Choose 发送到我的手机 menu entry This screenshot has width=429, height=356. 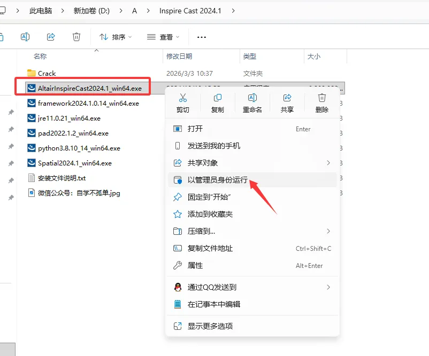point(252,146)
